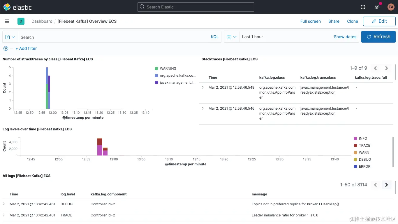Switch to the KQL syntax option

tap(215, 37)
